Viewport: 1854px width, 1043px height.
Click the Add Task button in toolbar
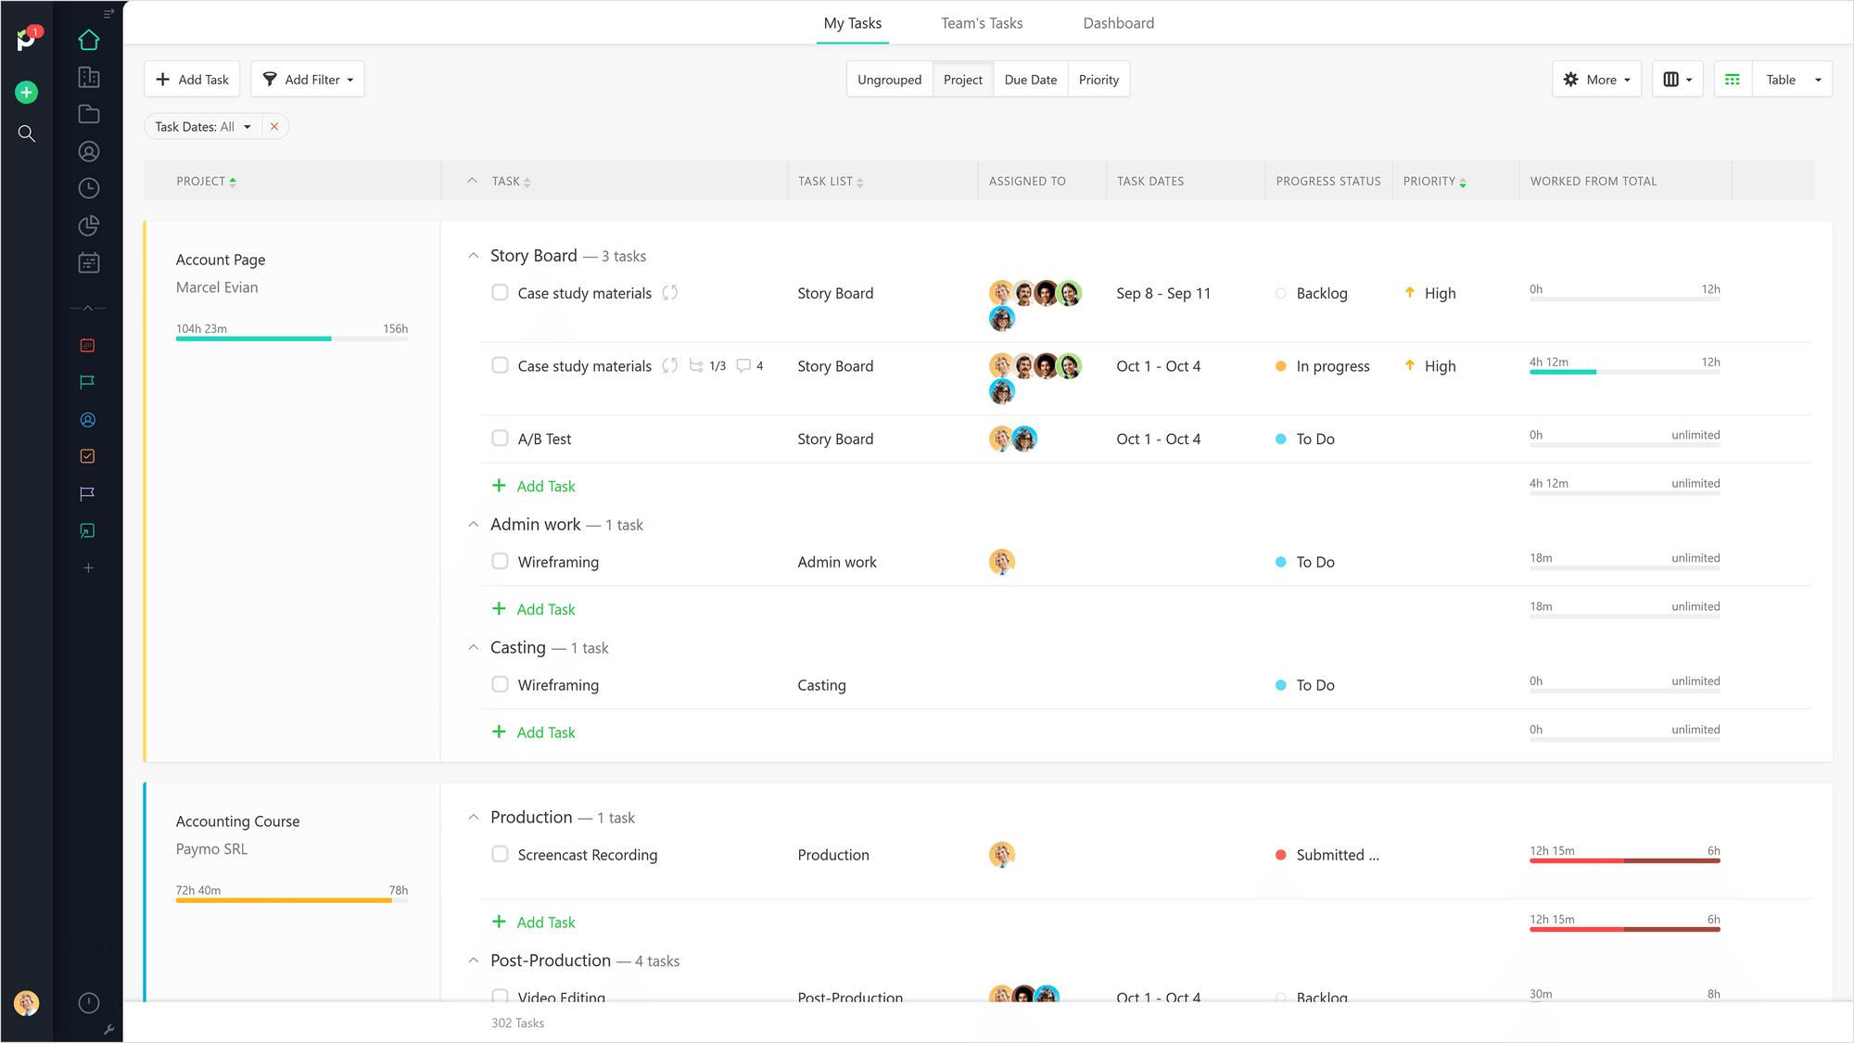tap(193, 80)
